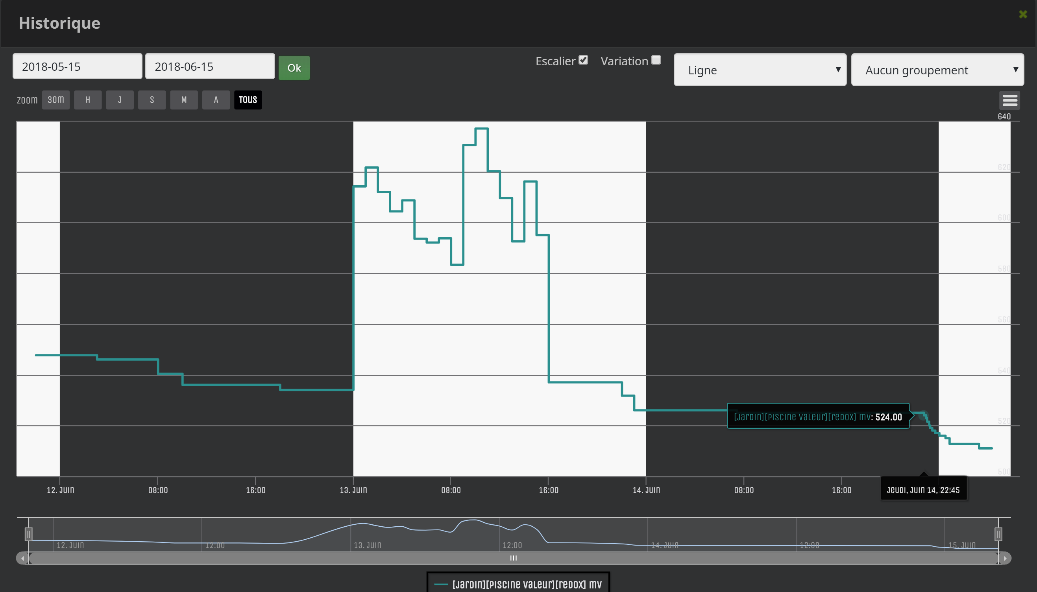1037x592 pixels.
Task: Toggle the REDOX mV legend series
Action: 518,584
